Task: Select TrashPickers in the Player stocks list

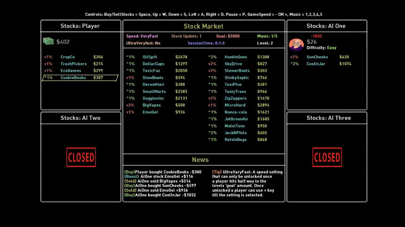Action: (74, 64)
